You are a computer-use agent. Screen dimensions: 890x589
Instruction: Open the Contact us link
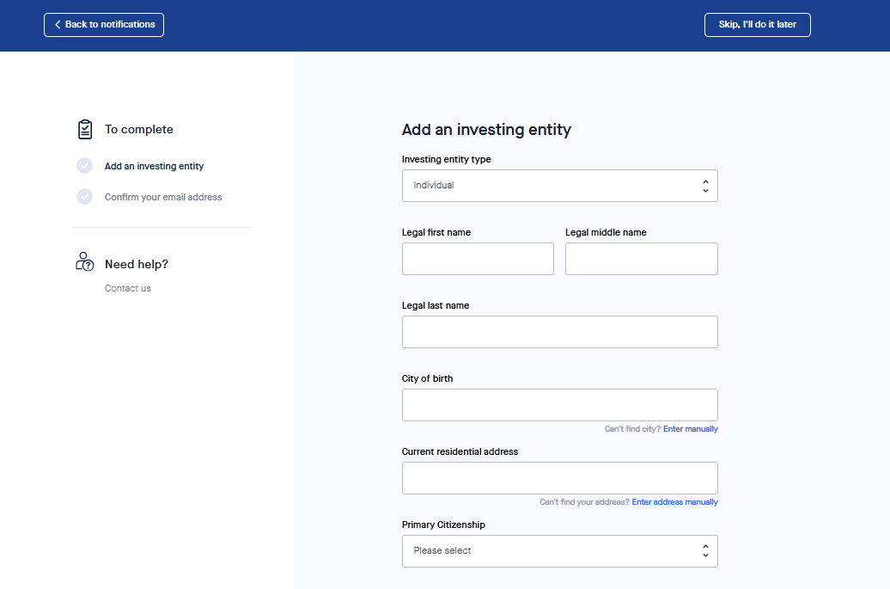pyautogui.click(x=127, y=288)
